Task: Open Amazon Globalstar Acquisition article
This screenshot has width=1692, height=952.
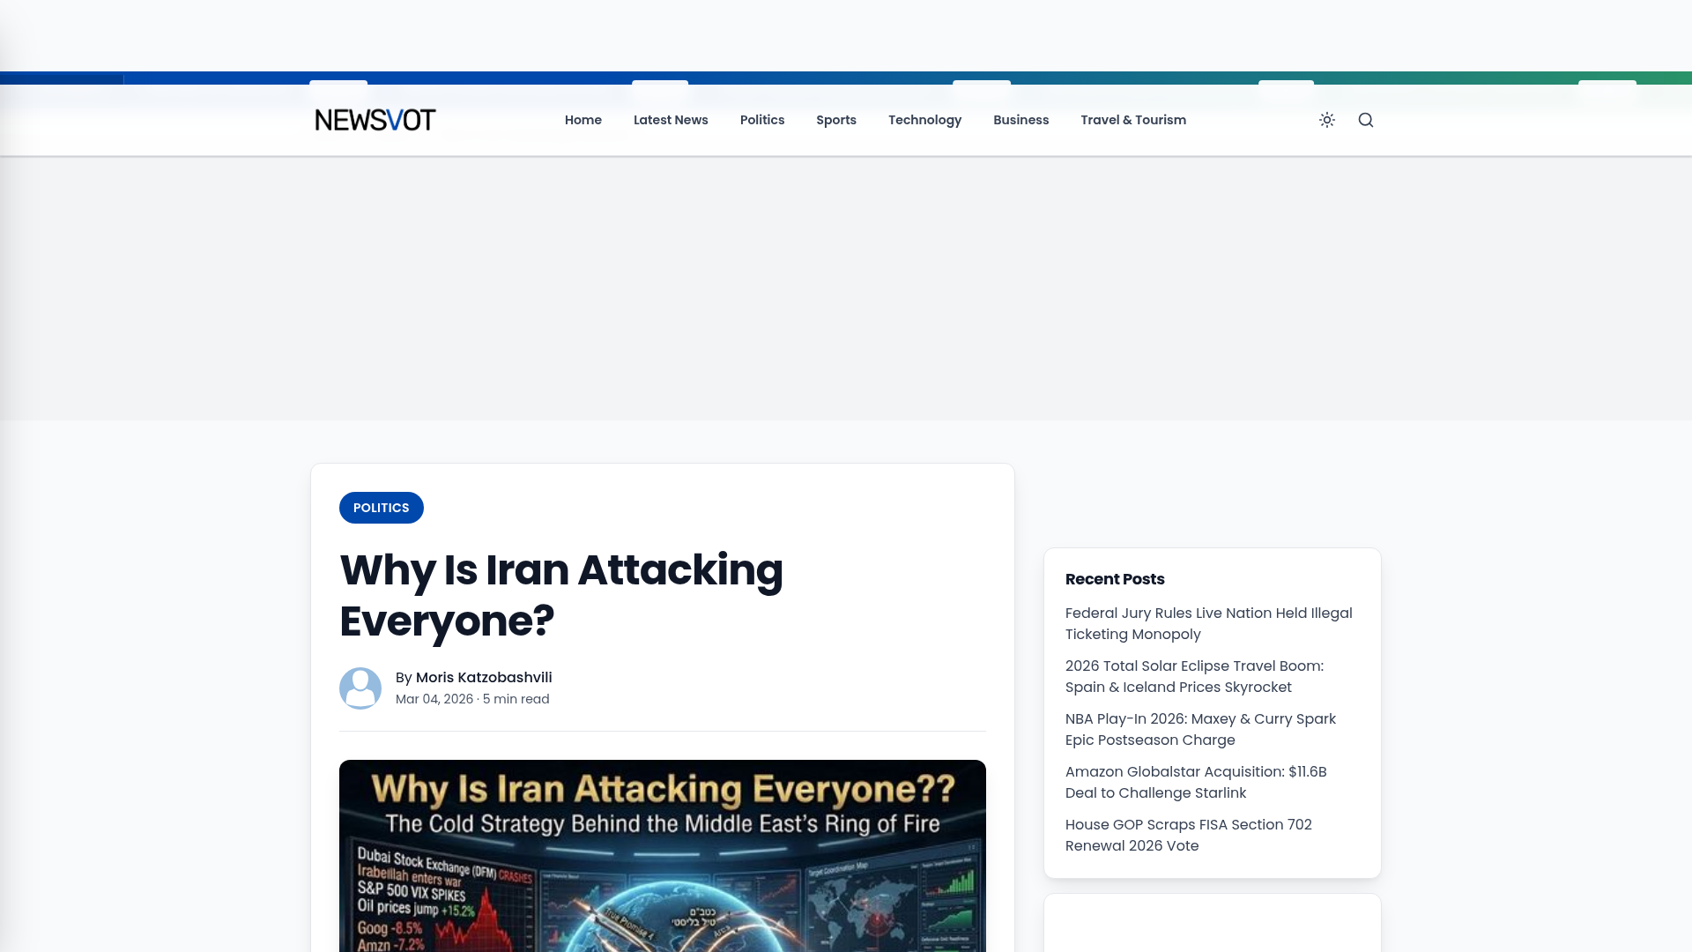Action: (1196, 782)
